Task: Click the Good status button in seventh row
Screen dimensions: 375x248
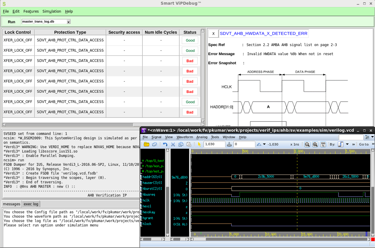Action: click(x=190, y=102)
